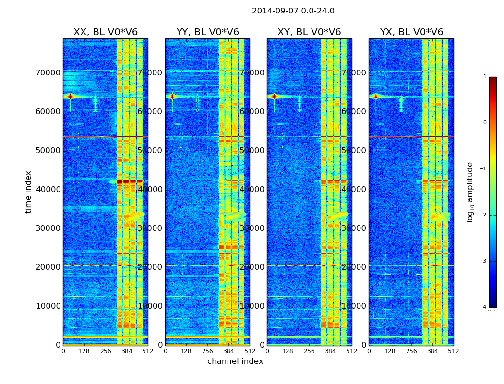The width and height of the screenshot is (504, 384).
Task: Click the 512 x-axis tick under YX panel
Action: click(454, 351)
